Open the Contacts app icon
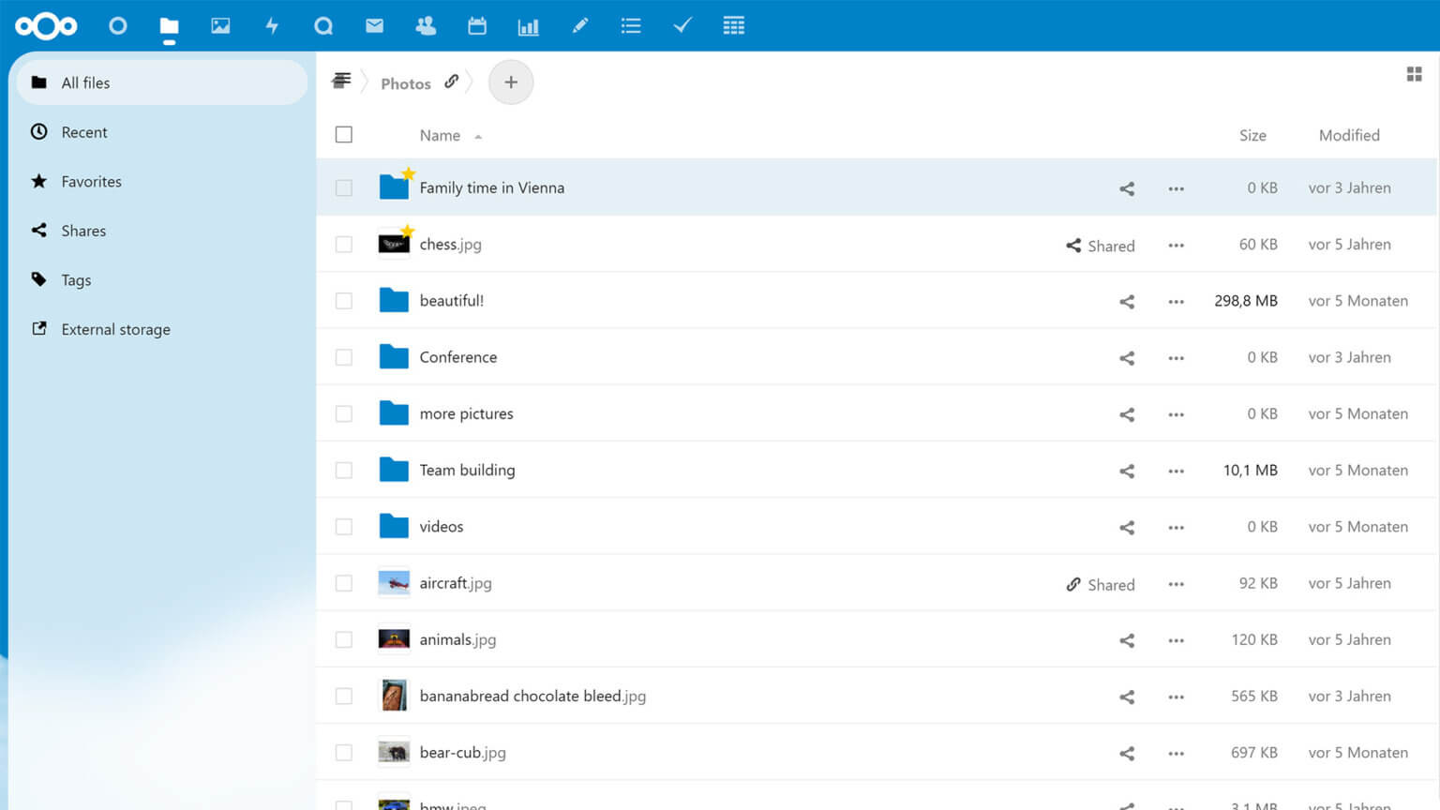 426,26
